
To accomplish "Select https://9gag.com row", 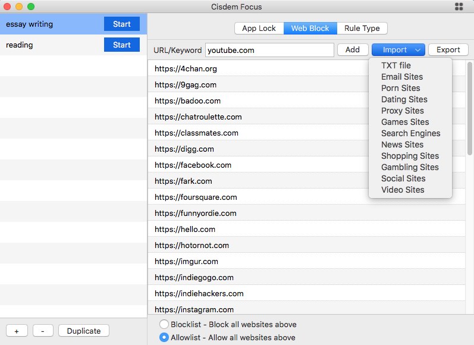I will (306, 84).
